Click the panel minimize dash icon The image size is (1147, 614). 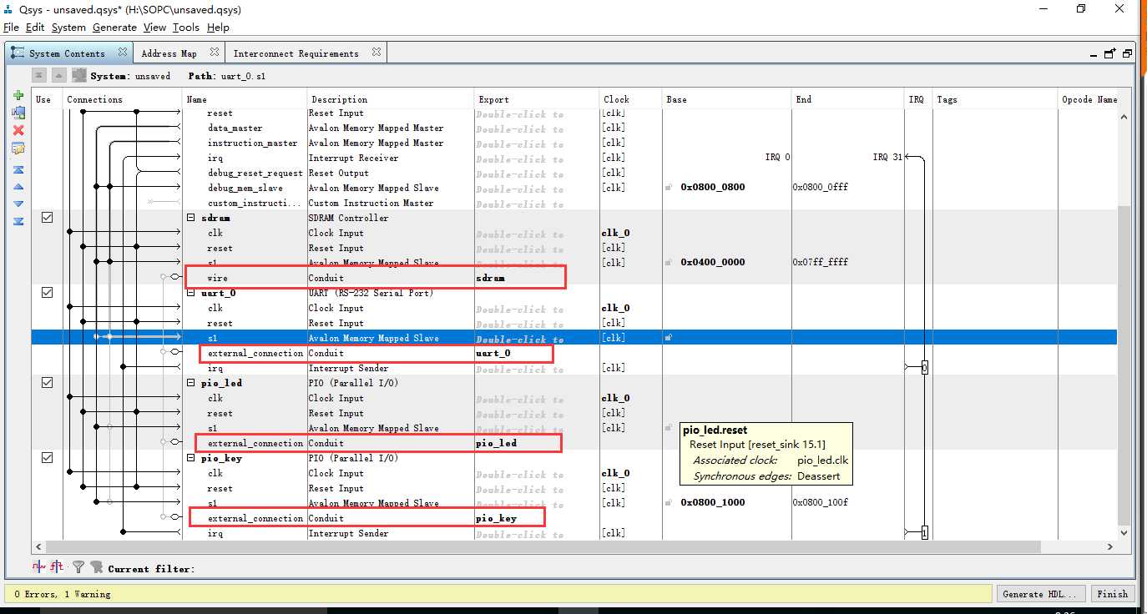pos(1094,55)
